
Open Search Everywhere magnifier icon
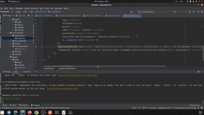pyautogui.click(x=198, y=12)
